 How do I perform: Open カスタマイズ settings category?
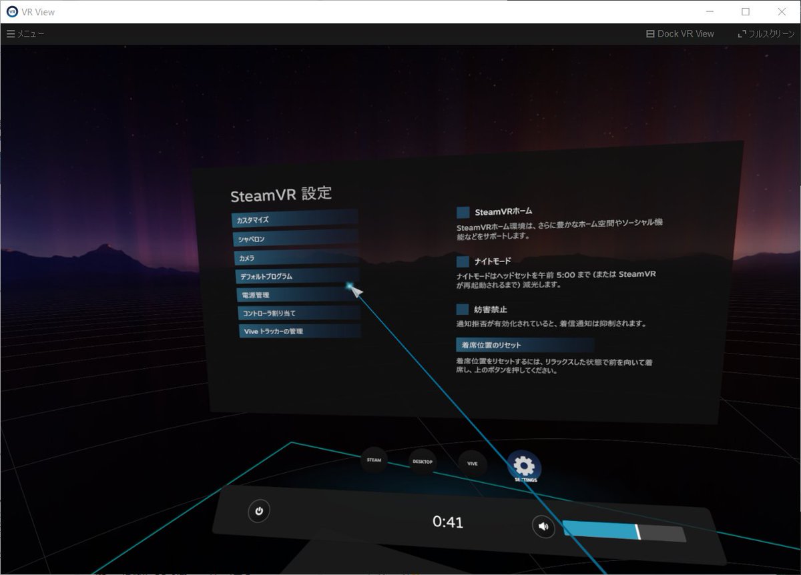295,219
